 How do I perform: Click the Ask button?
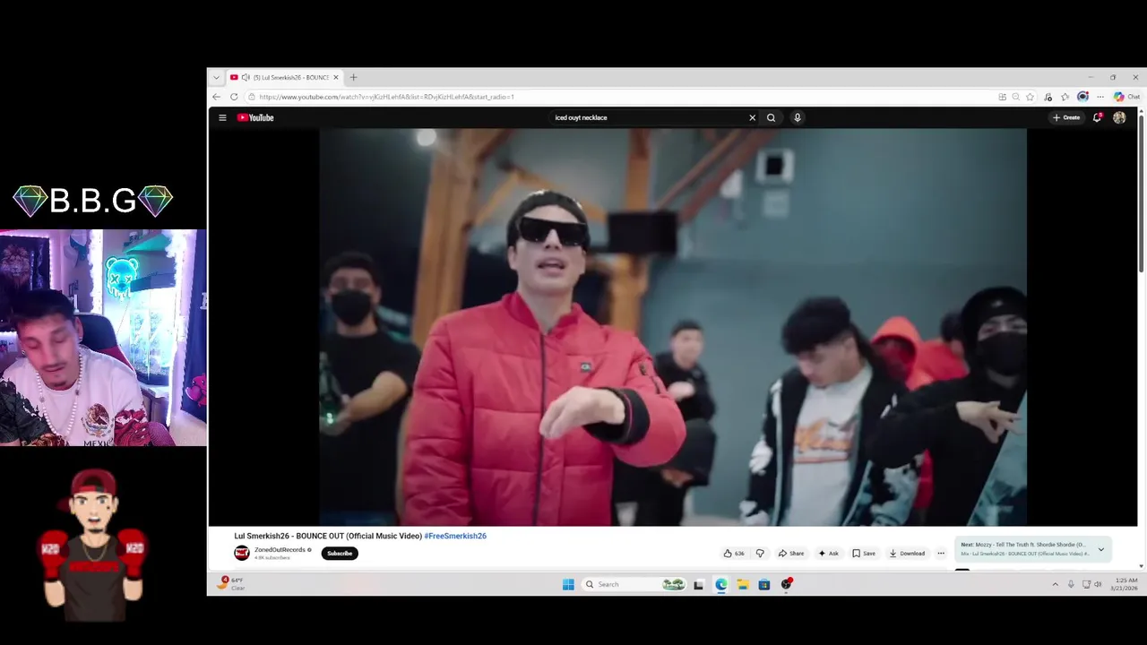[x=828, y=554]
